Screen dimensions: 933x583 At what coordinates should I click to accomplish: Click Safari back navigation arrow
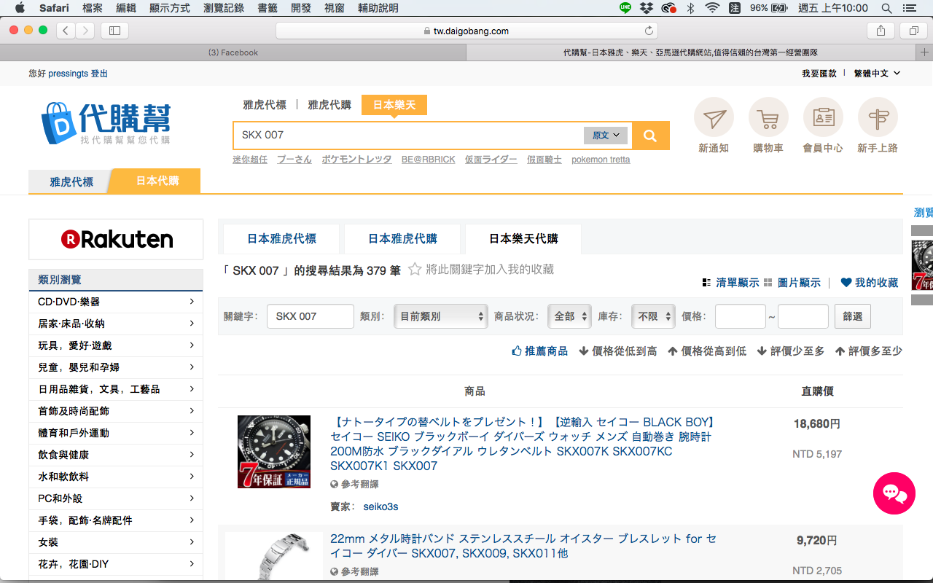66,31
